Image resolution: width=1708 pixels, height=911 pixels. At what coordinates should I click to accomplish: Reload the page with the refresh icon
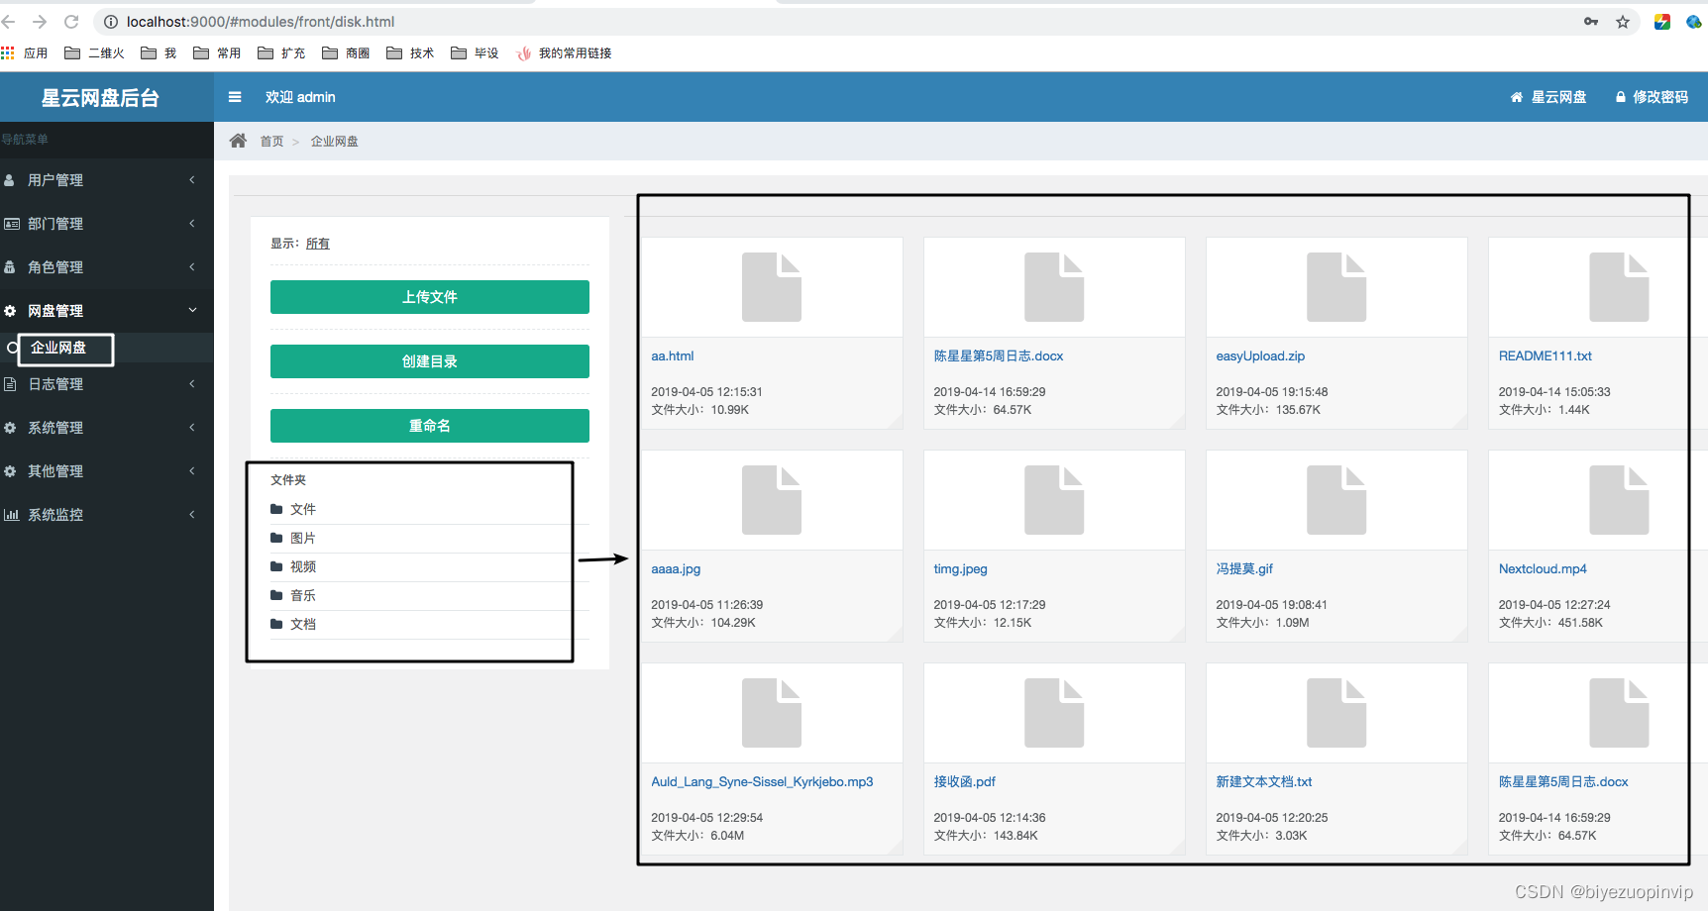(71, 22)
